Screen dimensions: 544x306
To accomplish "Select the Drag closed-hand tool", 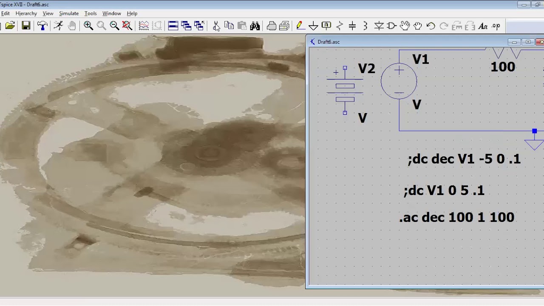I will [418, 26].
